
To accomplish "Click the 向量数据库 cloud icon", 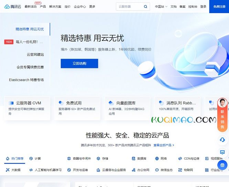I will tap(111, 103).
